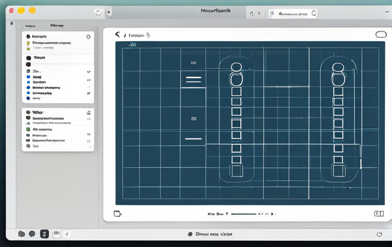Viewport: 392px width, 247px height.
Task: Click the tiny icon at the top of the narrow sidebar strip
Action: click(x=11, y=24)
